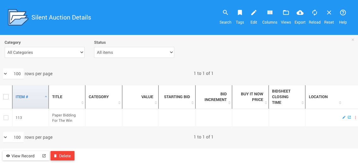Select the checkbox for item 113
Image resolution: width=358 pixels, height=163 pixels.
6,118
